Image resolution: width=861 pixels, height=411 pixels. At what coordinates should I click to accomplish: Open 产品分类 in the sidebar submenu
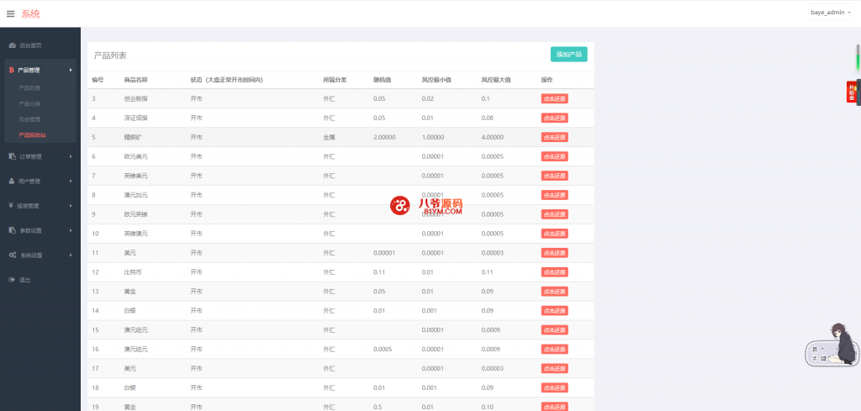tap(29, 103)
